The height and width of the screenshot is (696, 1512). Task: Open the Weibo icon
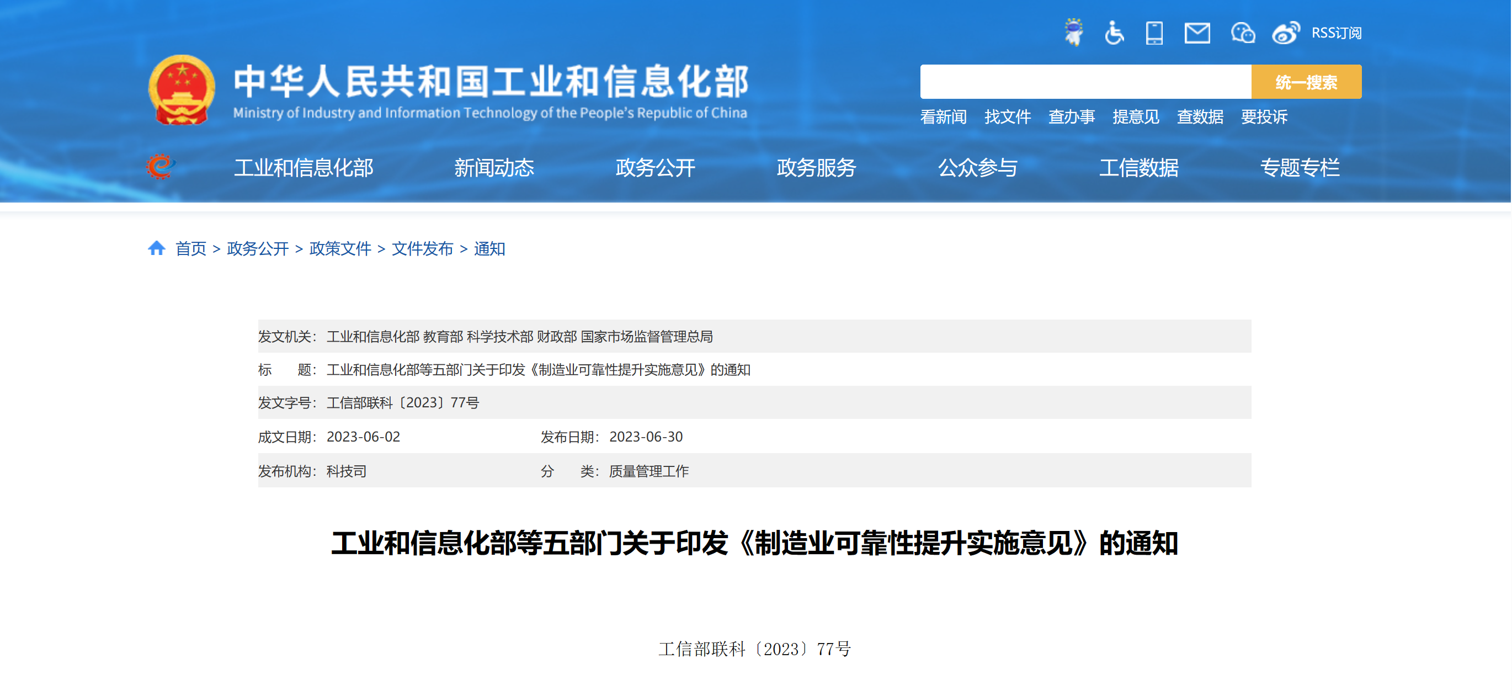[1285, 33]
